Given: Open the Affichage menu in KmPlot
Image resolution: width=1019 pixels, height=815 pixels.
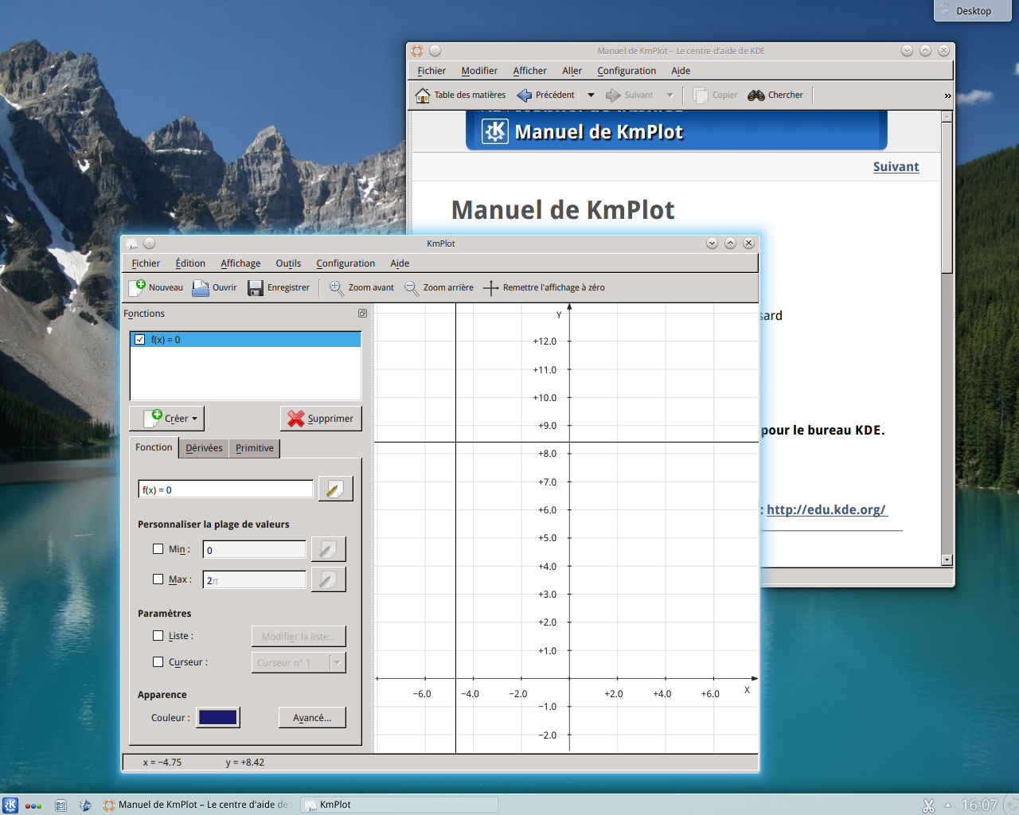Looking at the screenshot, I should [x=240, y=263].
